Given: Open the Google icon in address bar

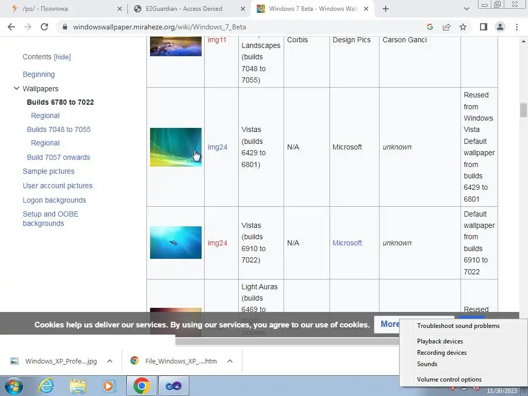Looking at the screenshot, I should click(x=430, y=27).
